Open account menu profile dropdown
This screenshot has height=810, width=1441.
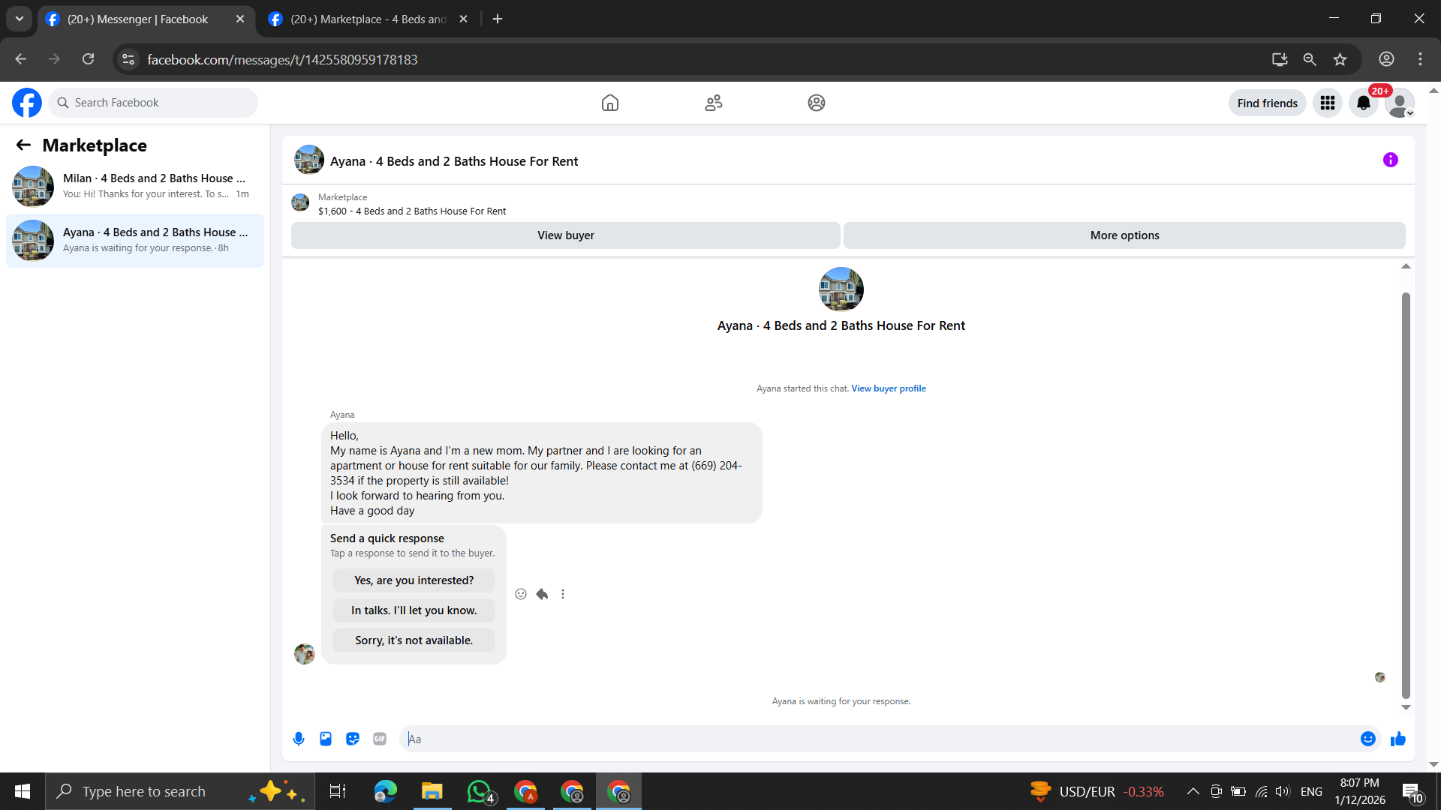click(1400, 103)
